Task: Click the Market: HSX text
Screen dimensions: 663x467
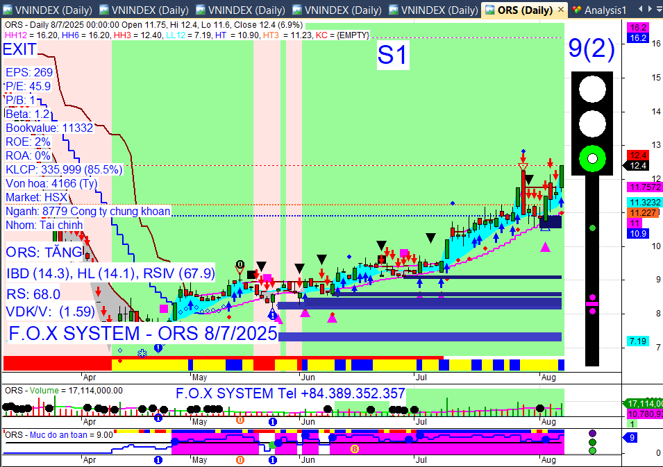Action: [36, 197]
